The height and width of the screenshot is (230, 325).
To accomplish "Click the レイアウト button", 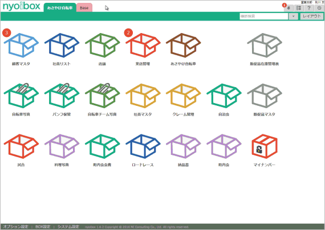I will [x=312, y=16].
